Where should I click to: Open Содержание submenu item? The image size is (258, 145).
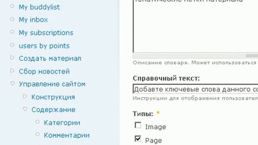click(54, 110)
